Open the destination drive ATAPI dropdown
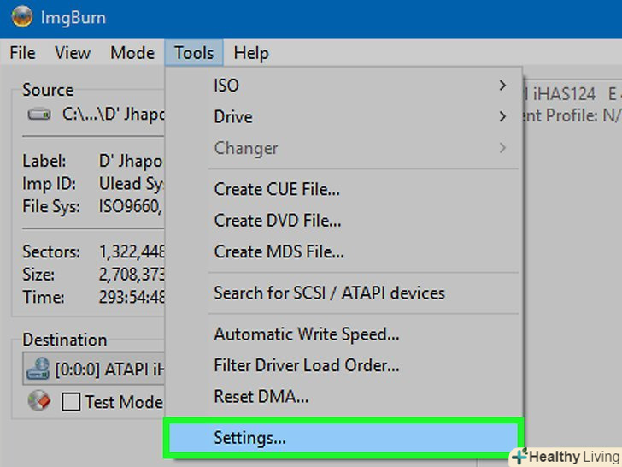The image size is (622, 467). 94,369
